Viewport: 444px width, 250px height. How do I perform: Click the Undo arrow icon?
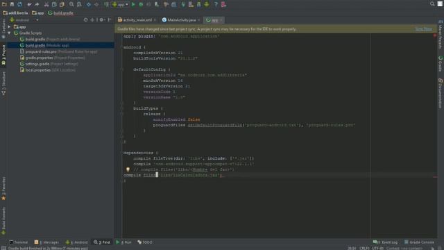[x=29, y=4]
